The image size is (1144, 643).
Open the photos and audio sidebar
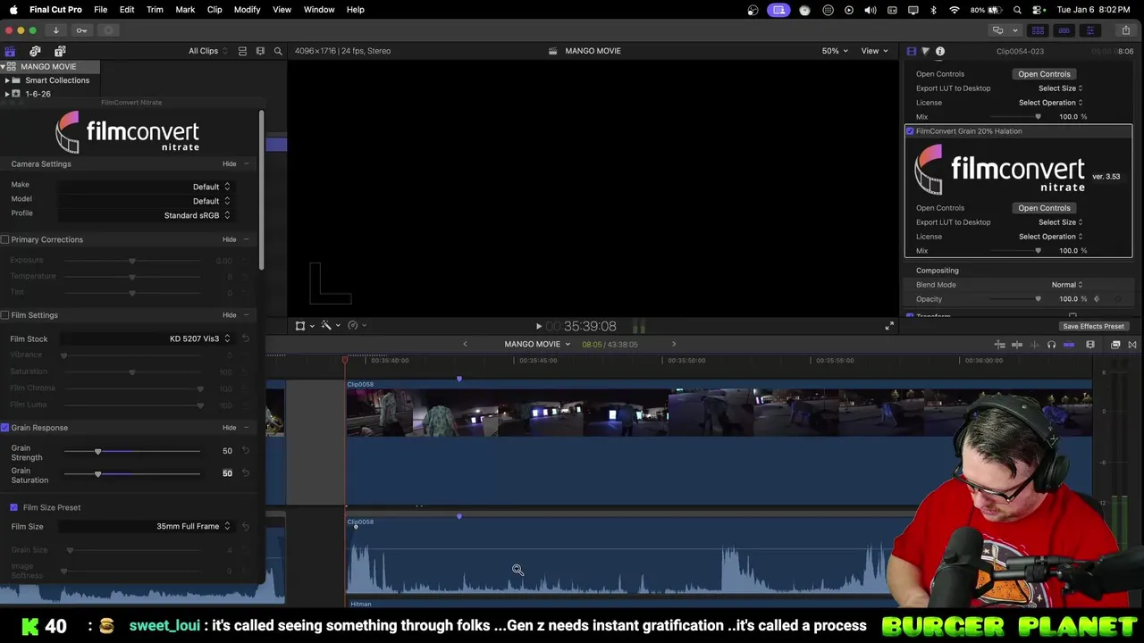click(35, 51)
